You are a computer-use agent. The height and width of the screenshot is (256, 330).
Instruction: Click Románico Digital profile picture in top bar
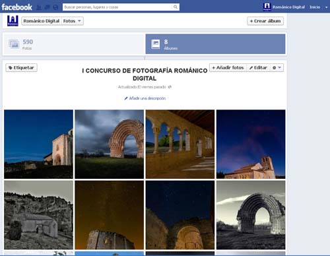click(x=267, y=7)
